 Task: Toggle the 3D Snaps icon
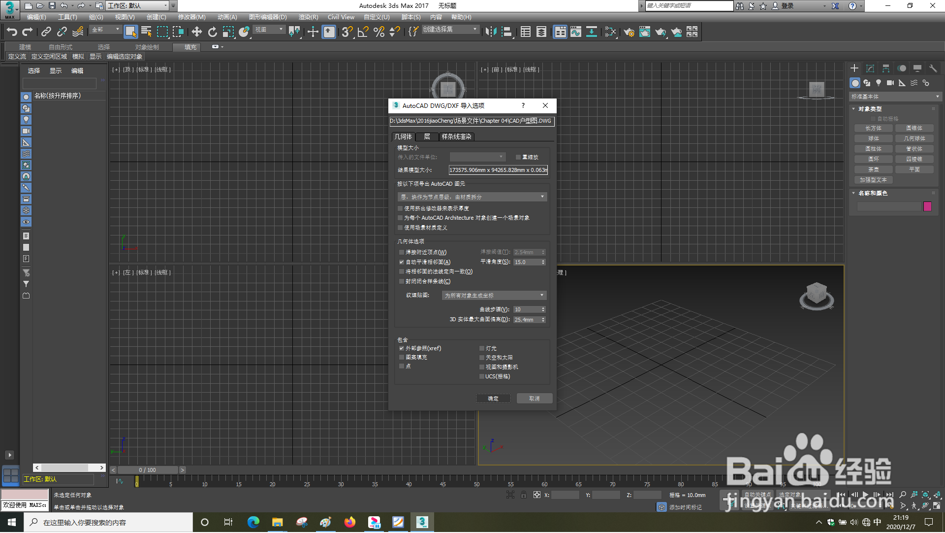point(347,32)
